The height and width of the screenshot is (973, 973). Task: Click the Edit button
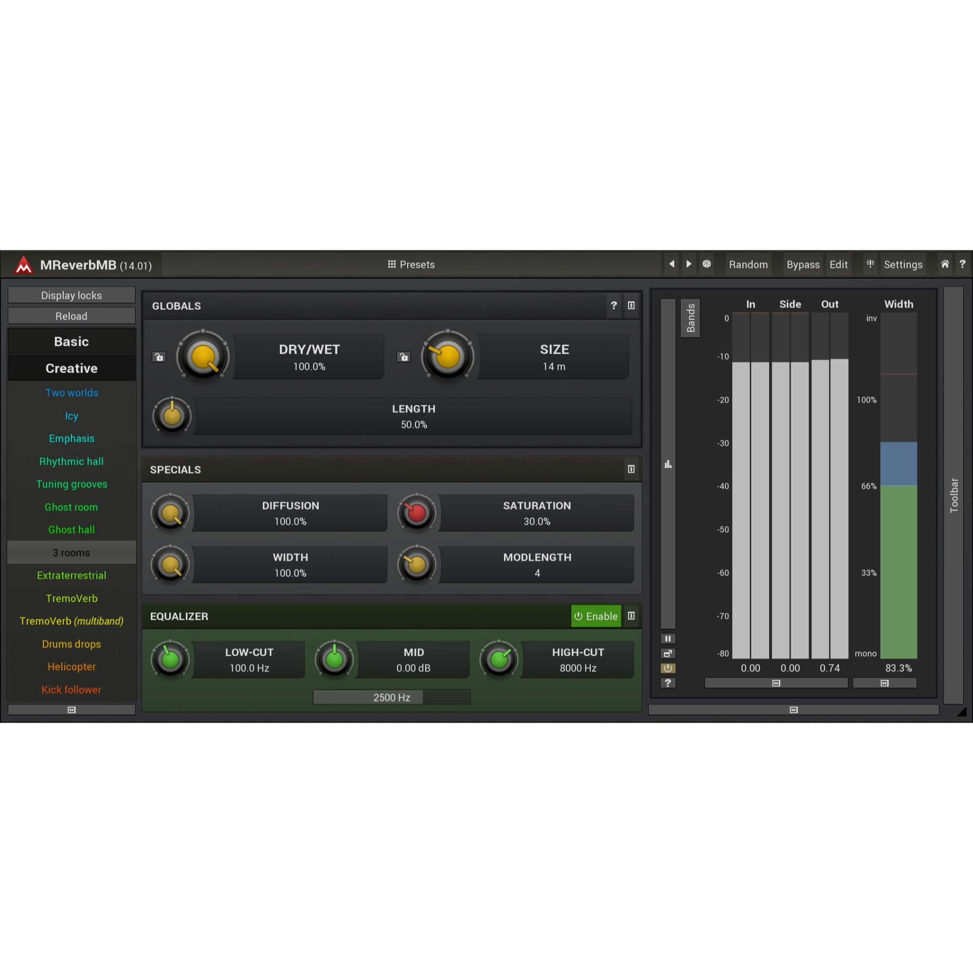[838, 264]
